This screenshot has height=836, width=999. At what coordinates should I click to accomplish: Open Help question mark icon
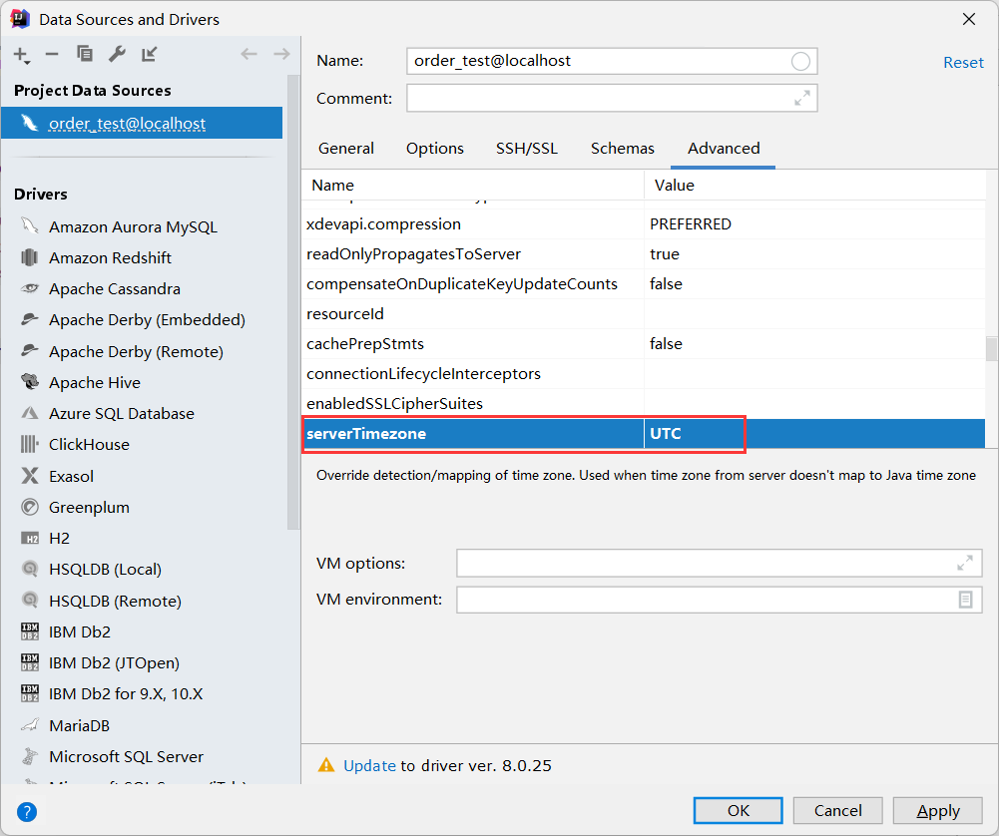27,812
